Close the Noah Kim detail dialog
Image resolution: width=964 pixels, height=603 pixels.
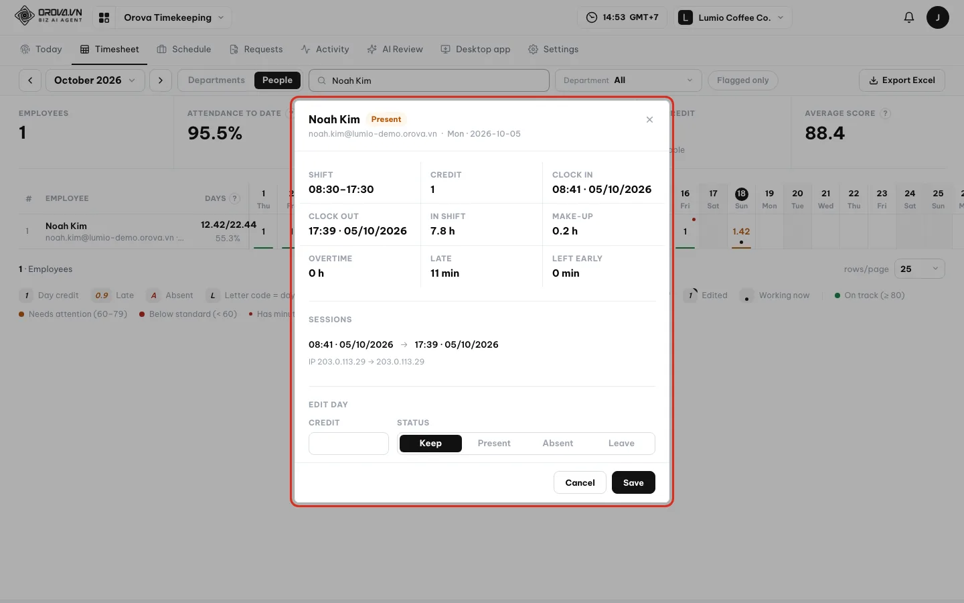click(649, 120)
